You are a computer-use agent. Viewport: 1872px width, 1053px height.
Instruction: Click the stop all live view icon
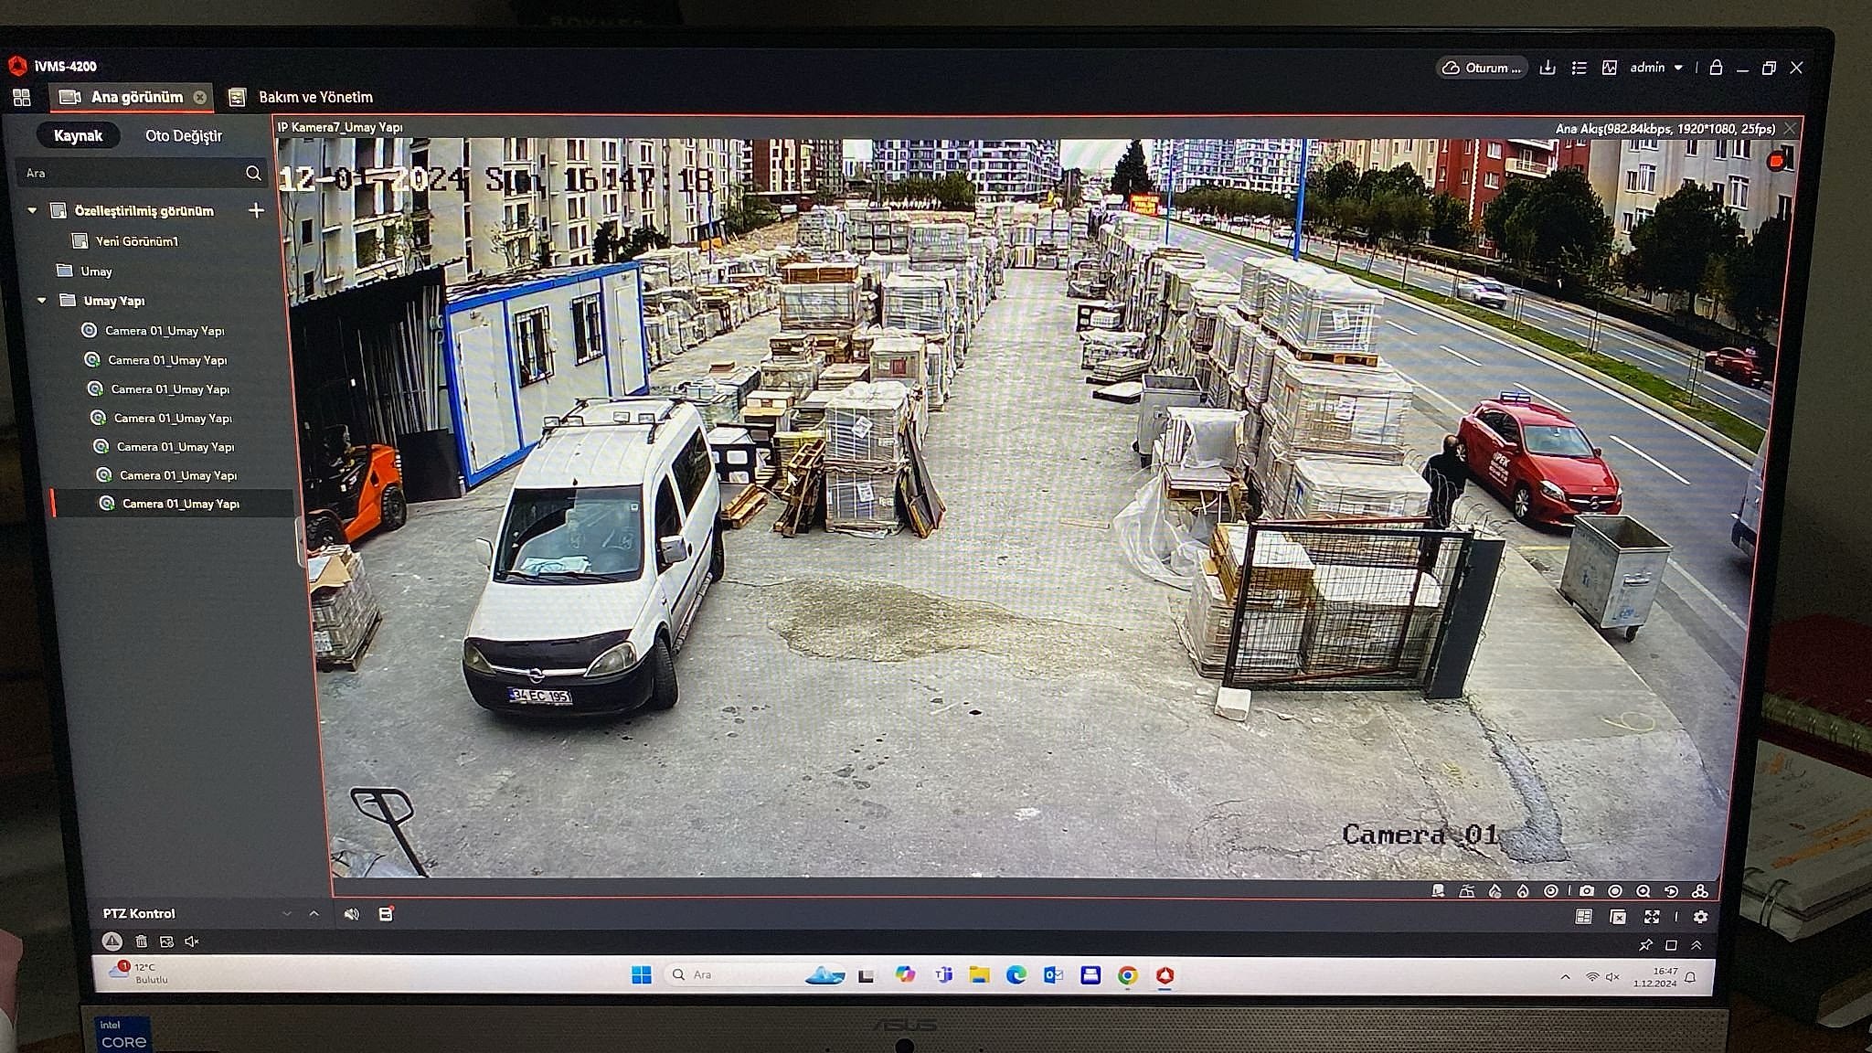tap(1618, 917)
